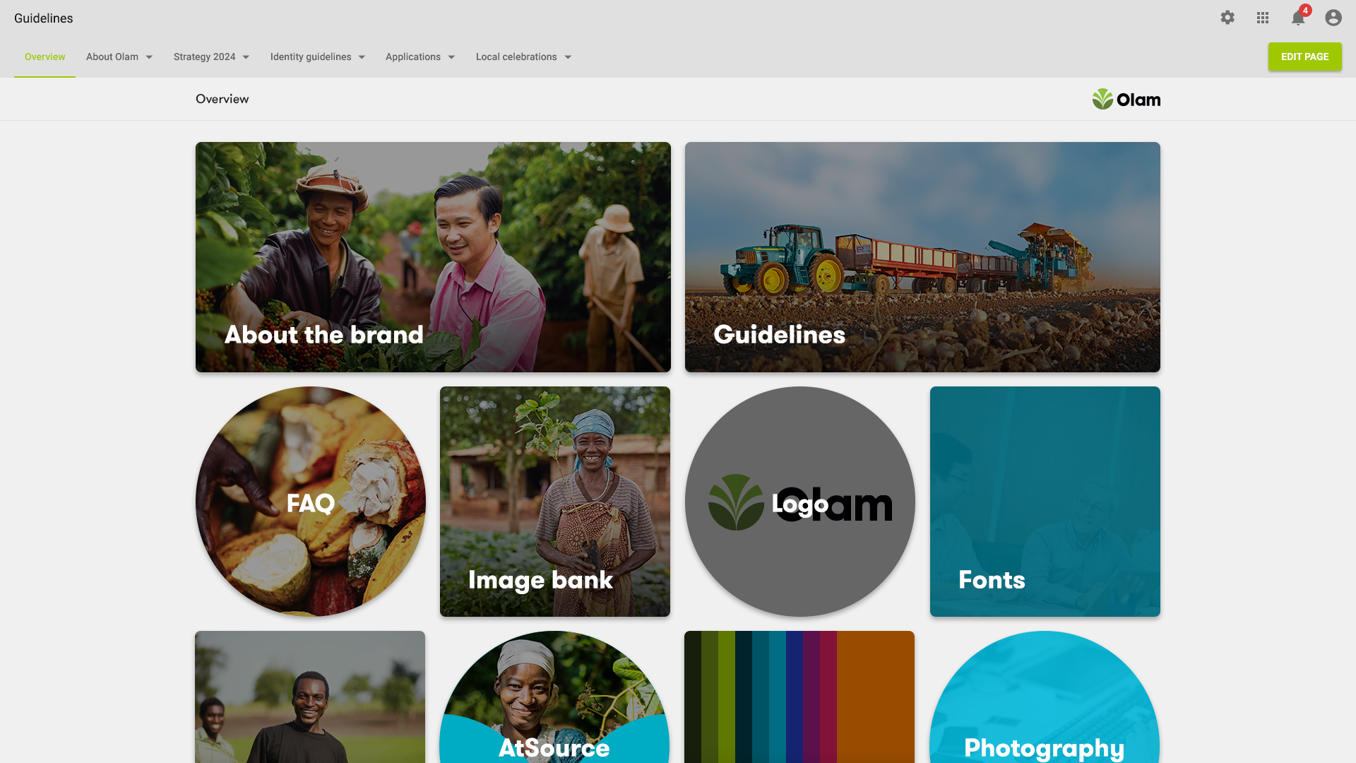The image size is (1356, 763).
Task: Open the About the brand tile
Action: point(433,257)
